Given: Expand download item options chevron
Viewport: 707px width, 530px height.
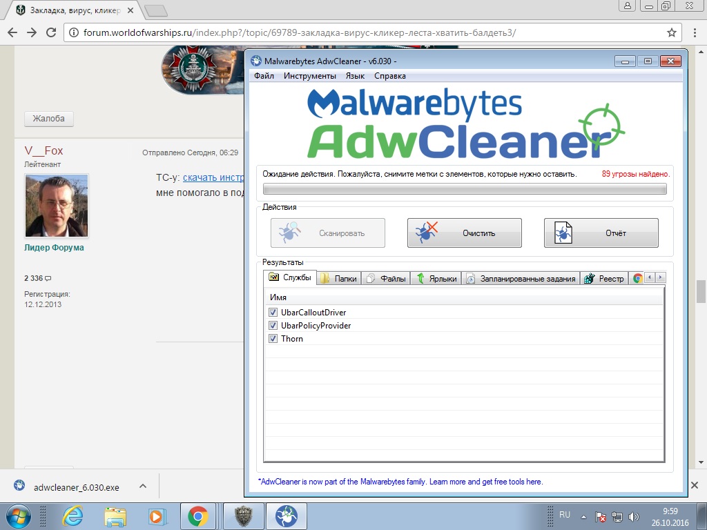Looking at the screenshot, I should [143, 487].
